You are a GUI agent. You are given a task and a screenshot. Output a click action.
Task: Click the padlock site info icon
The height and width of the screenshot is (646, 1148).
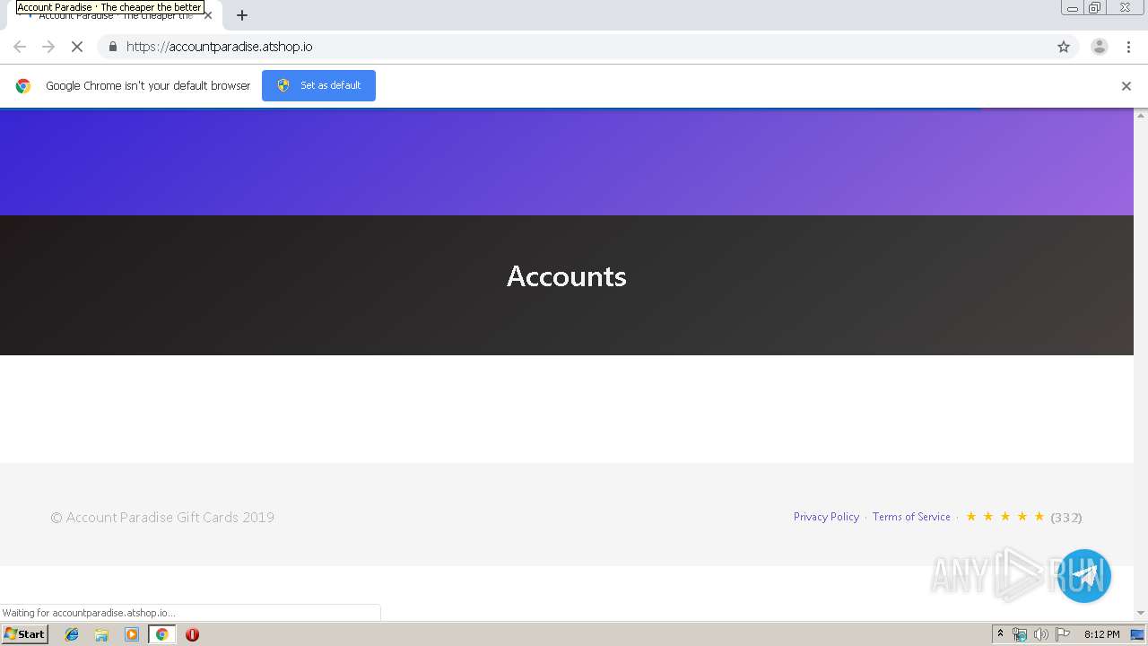click(112, 47)
